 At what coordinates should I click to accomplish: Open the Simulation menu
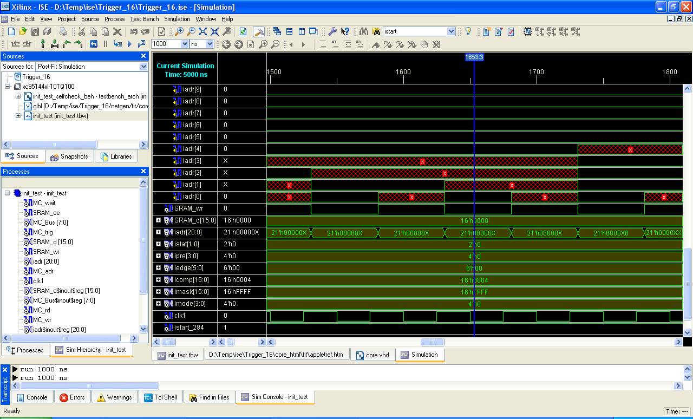tap(177, 19)
